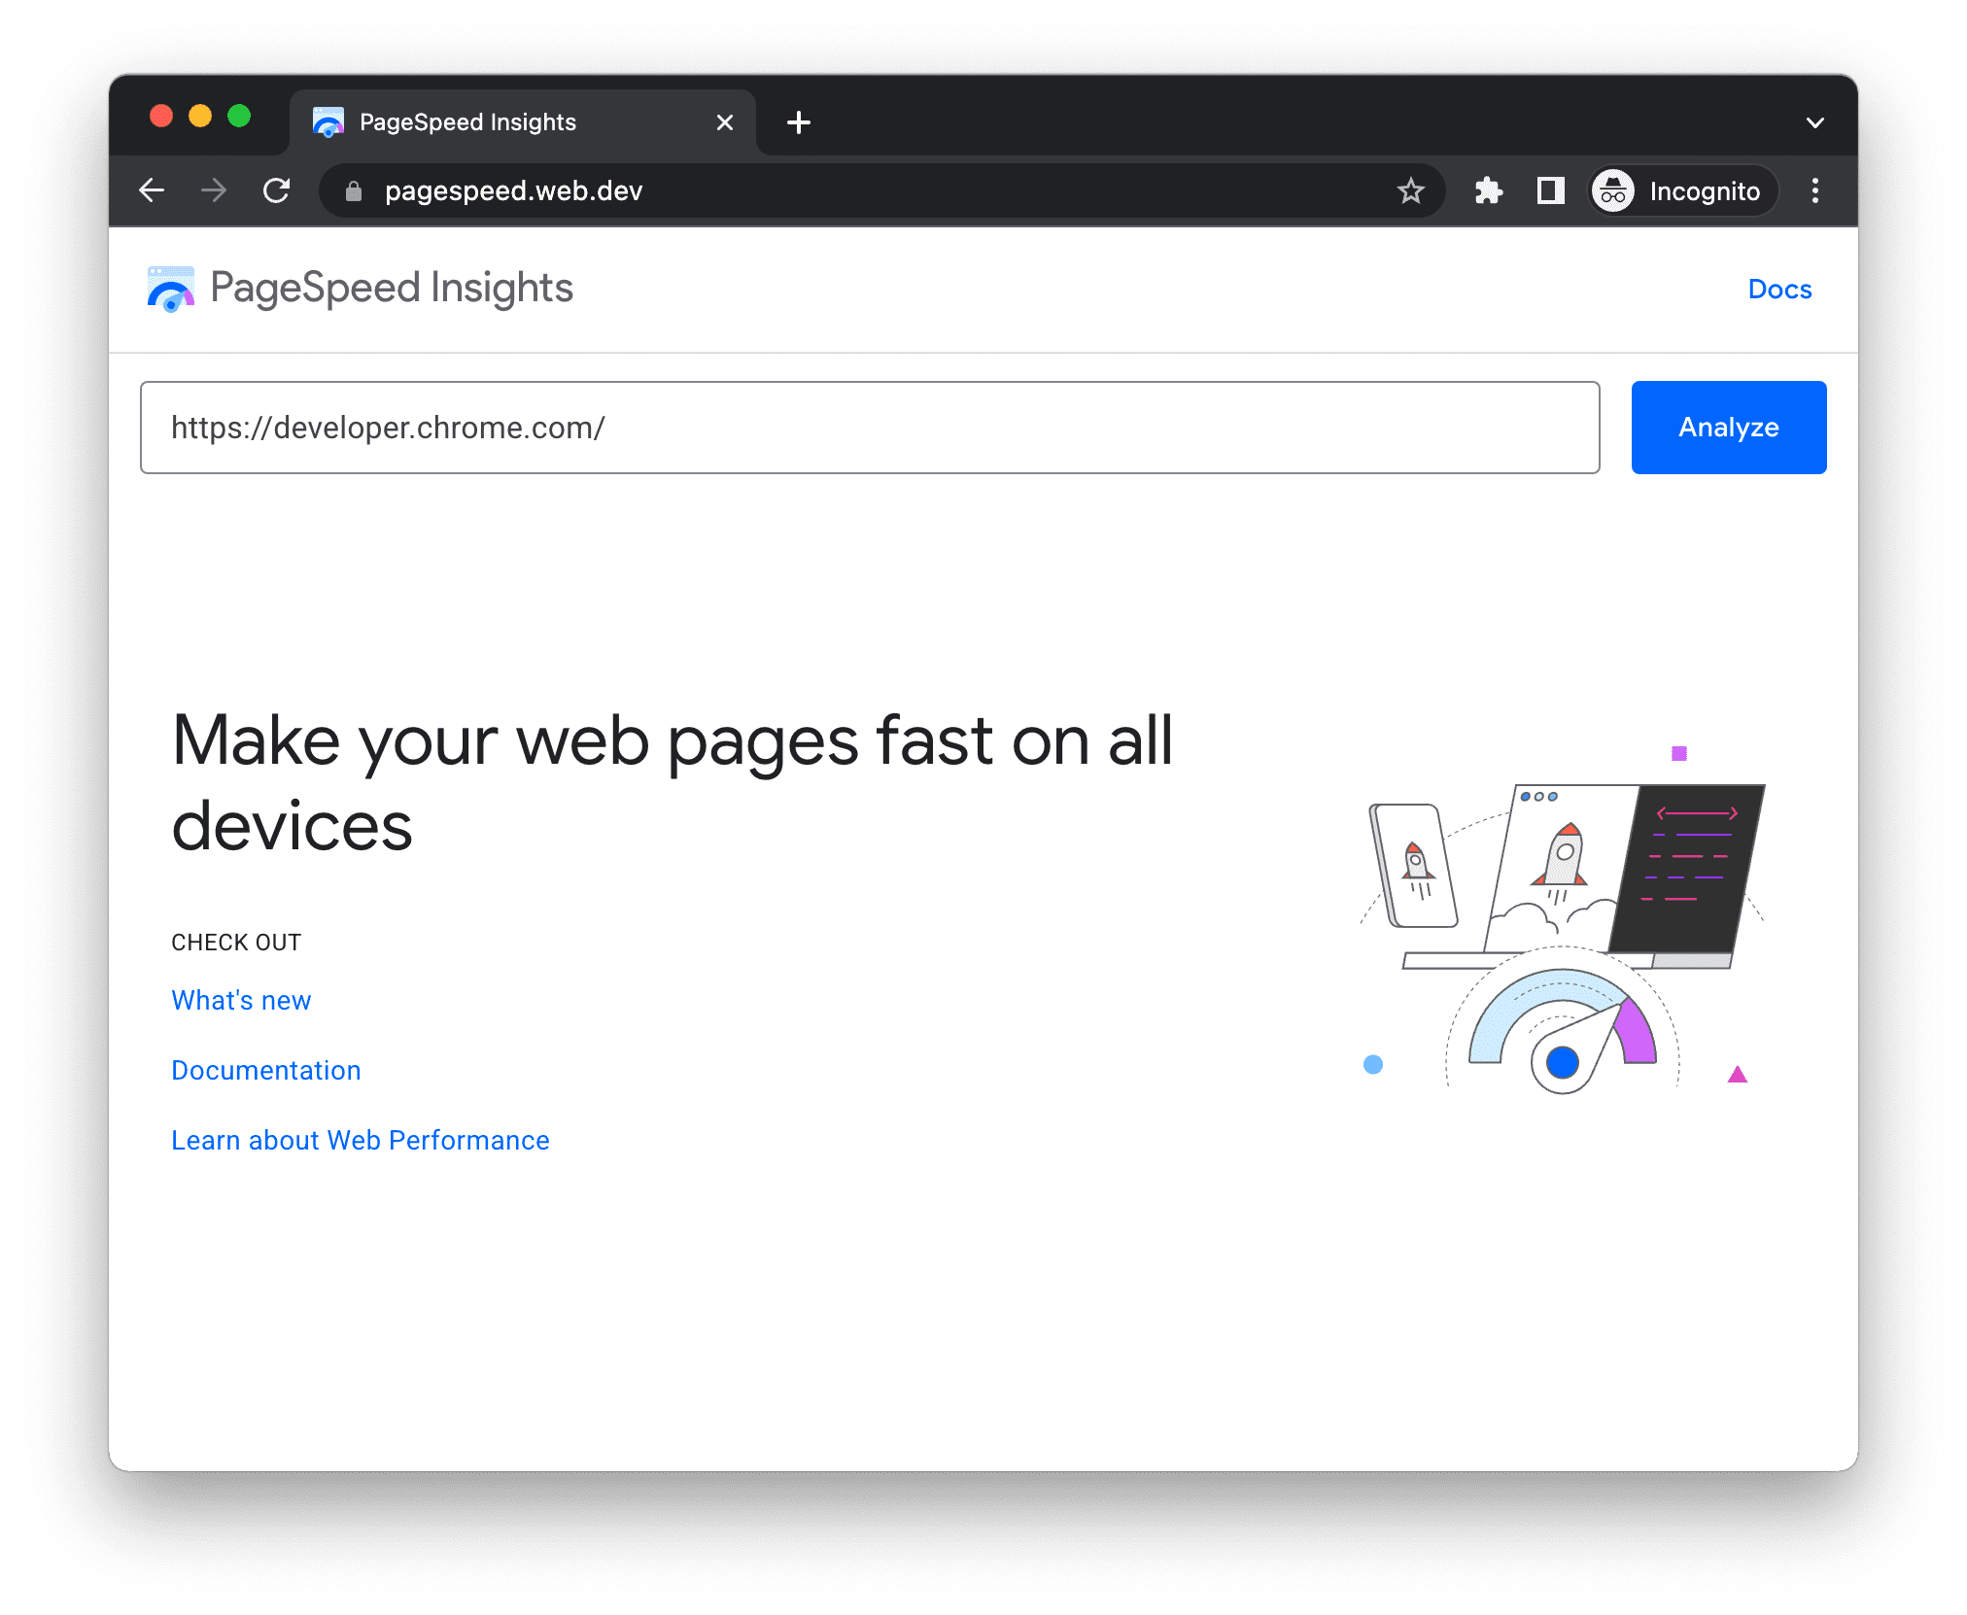Screen dimensions: 1967x1615
Task: Click the What's new link
Action: [242, 999]
